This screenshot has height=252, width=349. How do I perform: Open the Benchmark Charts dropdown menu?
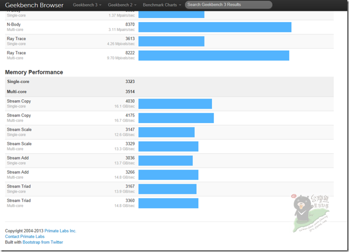162,5
